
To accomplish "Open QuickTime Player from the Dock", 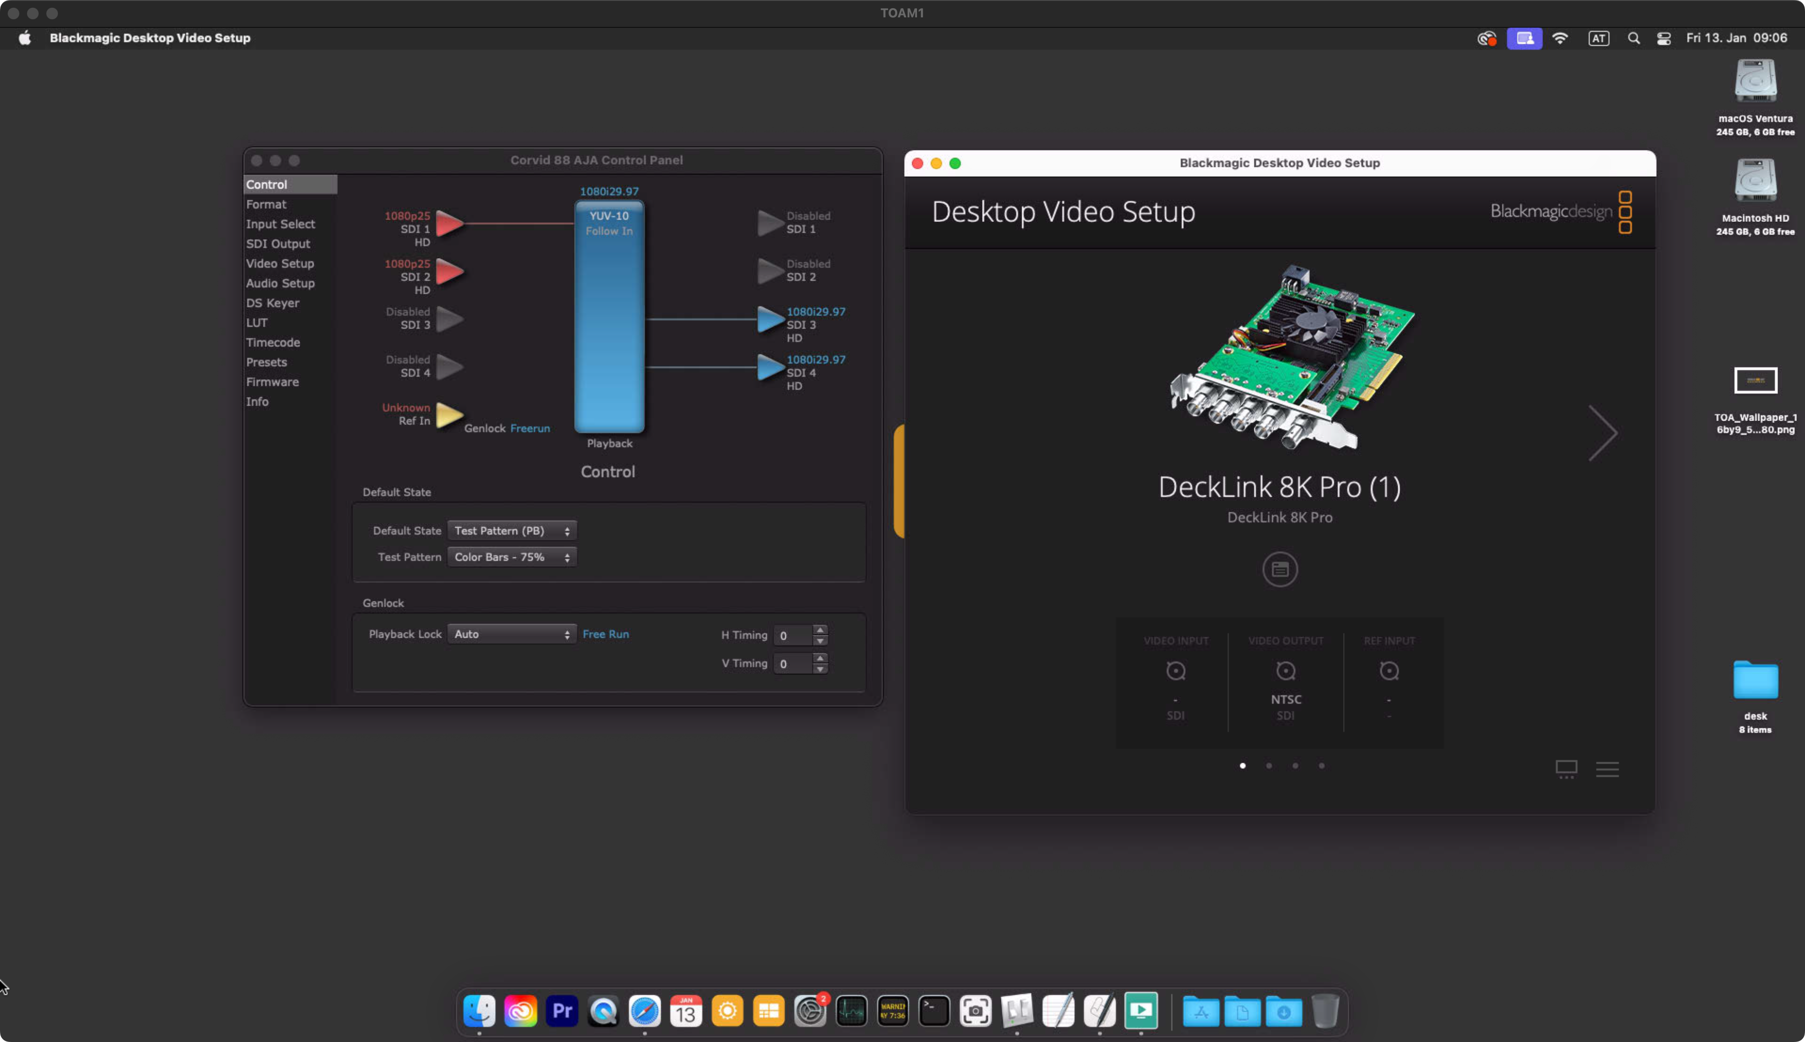I will (x=604, y=1011).
